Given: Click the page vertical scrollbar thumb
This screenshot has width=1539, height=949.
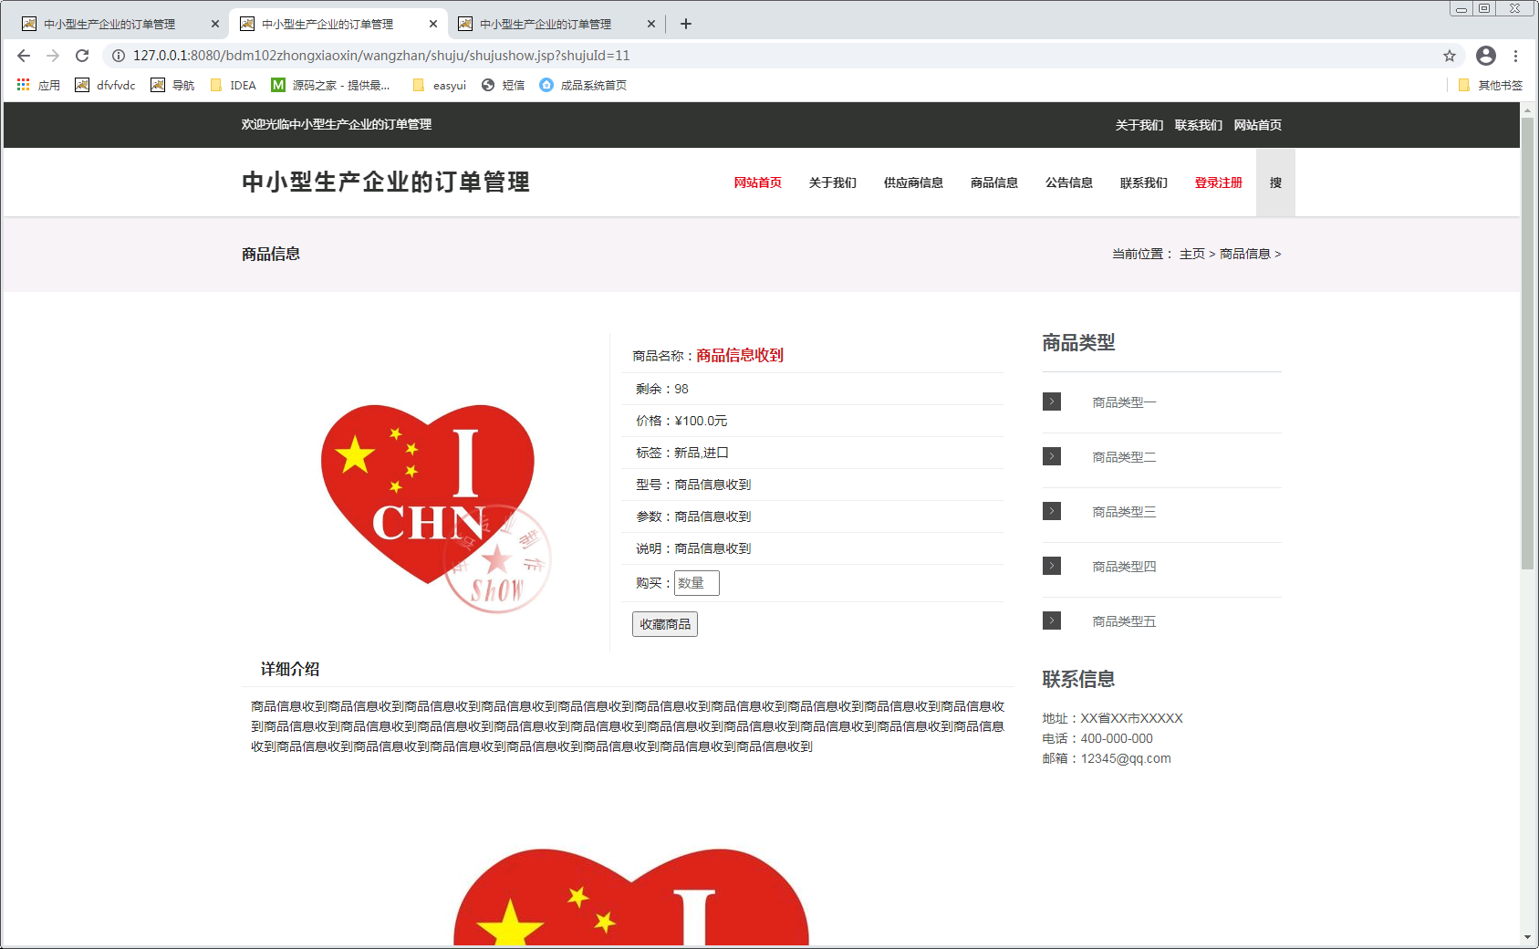Looking at the screenshot, I should [x=1527, y=342].
